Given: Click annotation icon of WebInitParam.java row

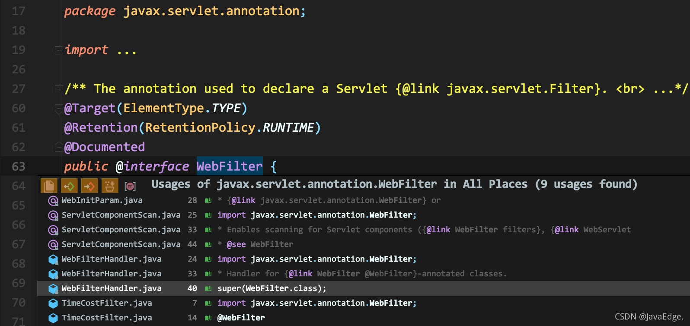Looking at the screenshot, I should pos(53,201).
